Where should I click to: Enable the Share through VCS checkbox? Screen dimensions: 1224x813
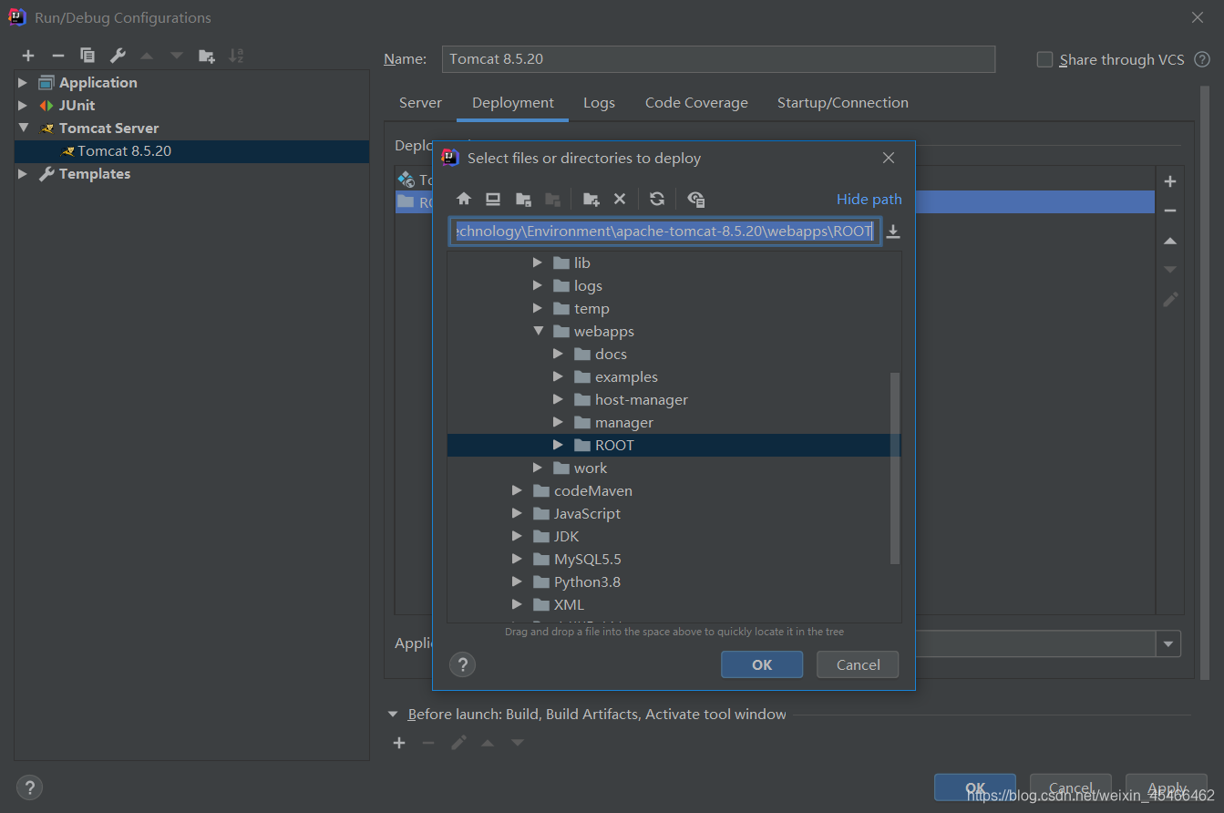click(x=1044, y=59)
